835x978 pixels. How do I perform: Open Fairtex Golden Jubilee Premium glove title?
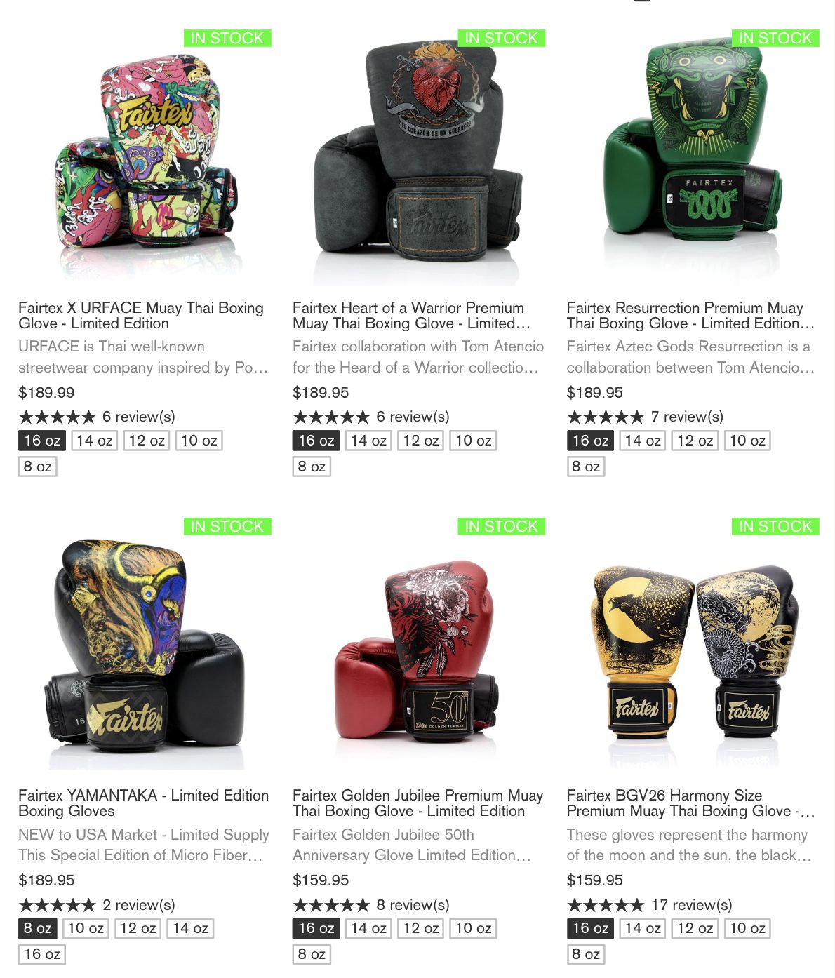coord(418,803)
